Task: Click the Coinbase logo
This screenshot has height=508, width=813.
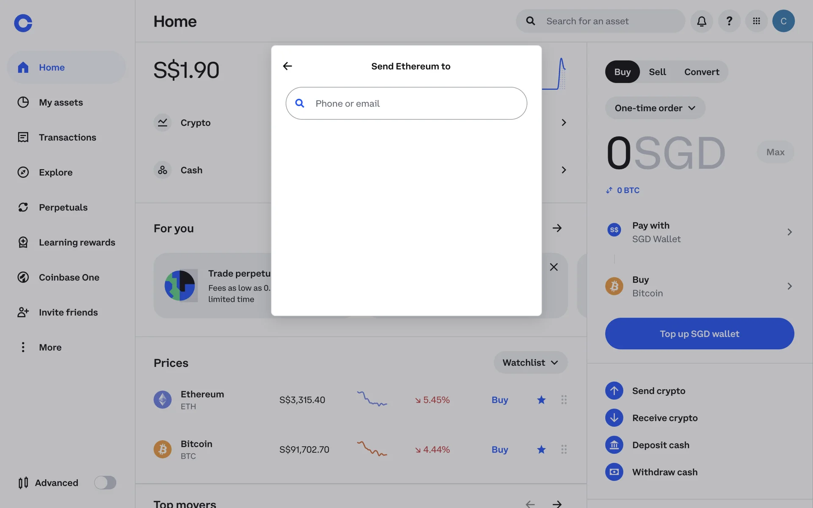Action: click(23, 23)
